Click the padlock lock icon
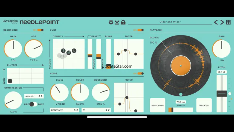This screenshot has height=132, width=234. pos(123,22)
